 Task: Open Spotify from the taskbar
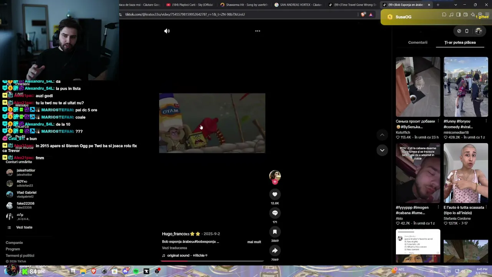coord(136,271)
